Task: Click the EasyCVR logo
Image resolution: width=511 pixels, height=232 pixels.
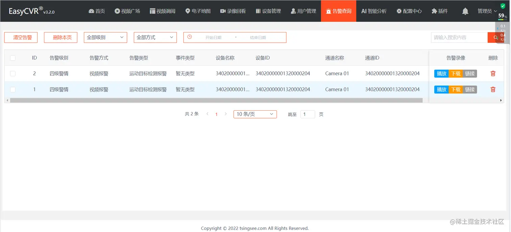Action: (31, 11)
